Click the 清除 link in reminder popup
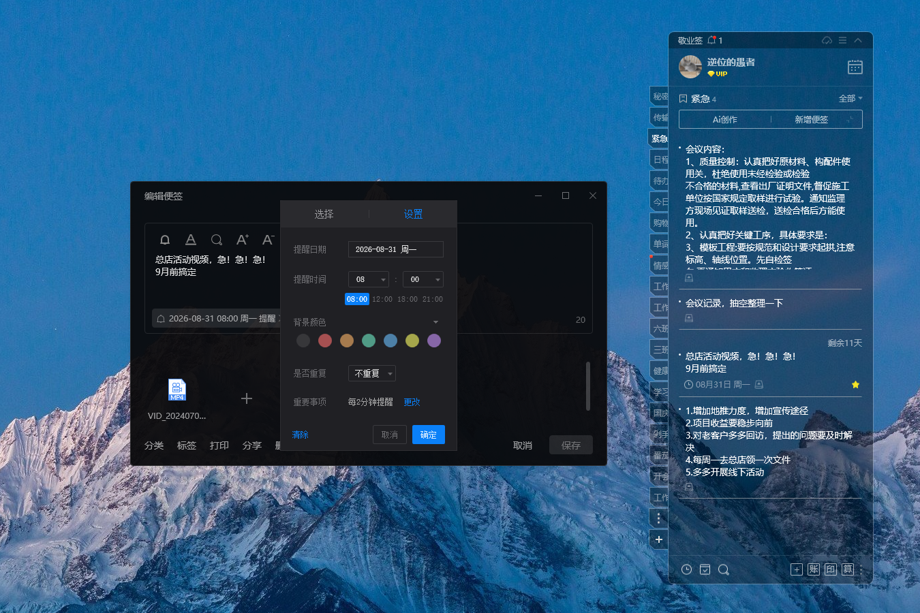This screenshot has height=613, width=920. tap(301, 435)
